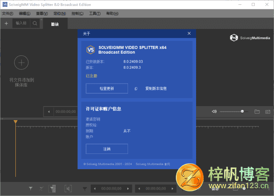Click the crossed-out remove marker icon

[x=42, y=188]
